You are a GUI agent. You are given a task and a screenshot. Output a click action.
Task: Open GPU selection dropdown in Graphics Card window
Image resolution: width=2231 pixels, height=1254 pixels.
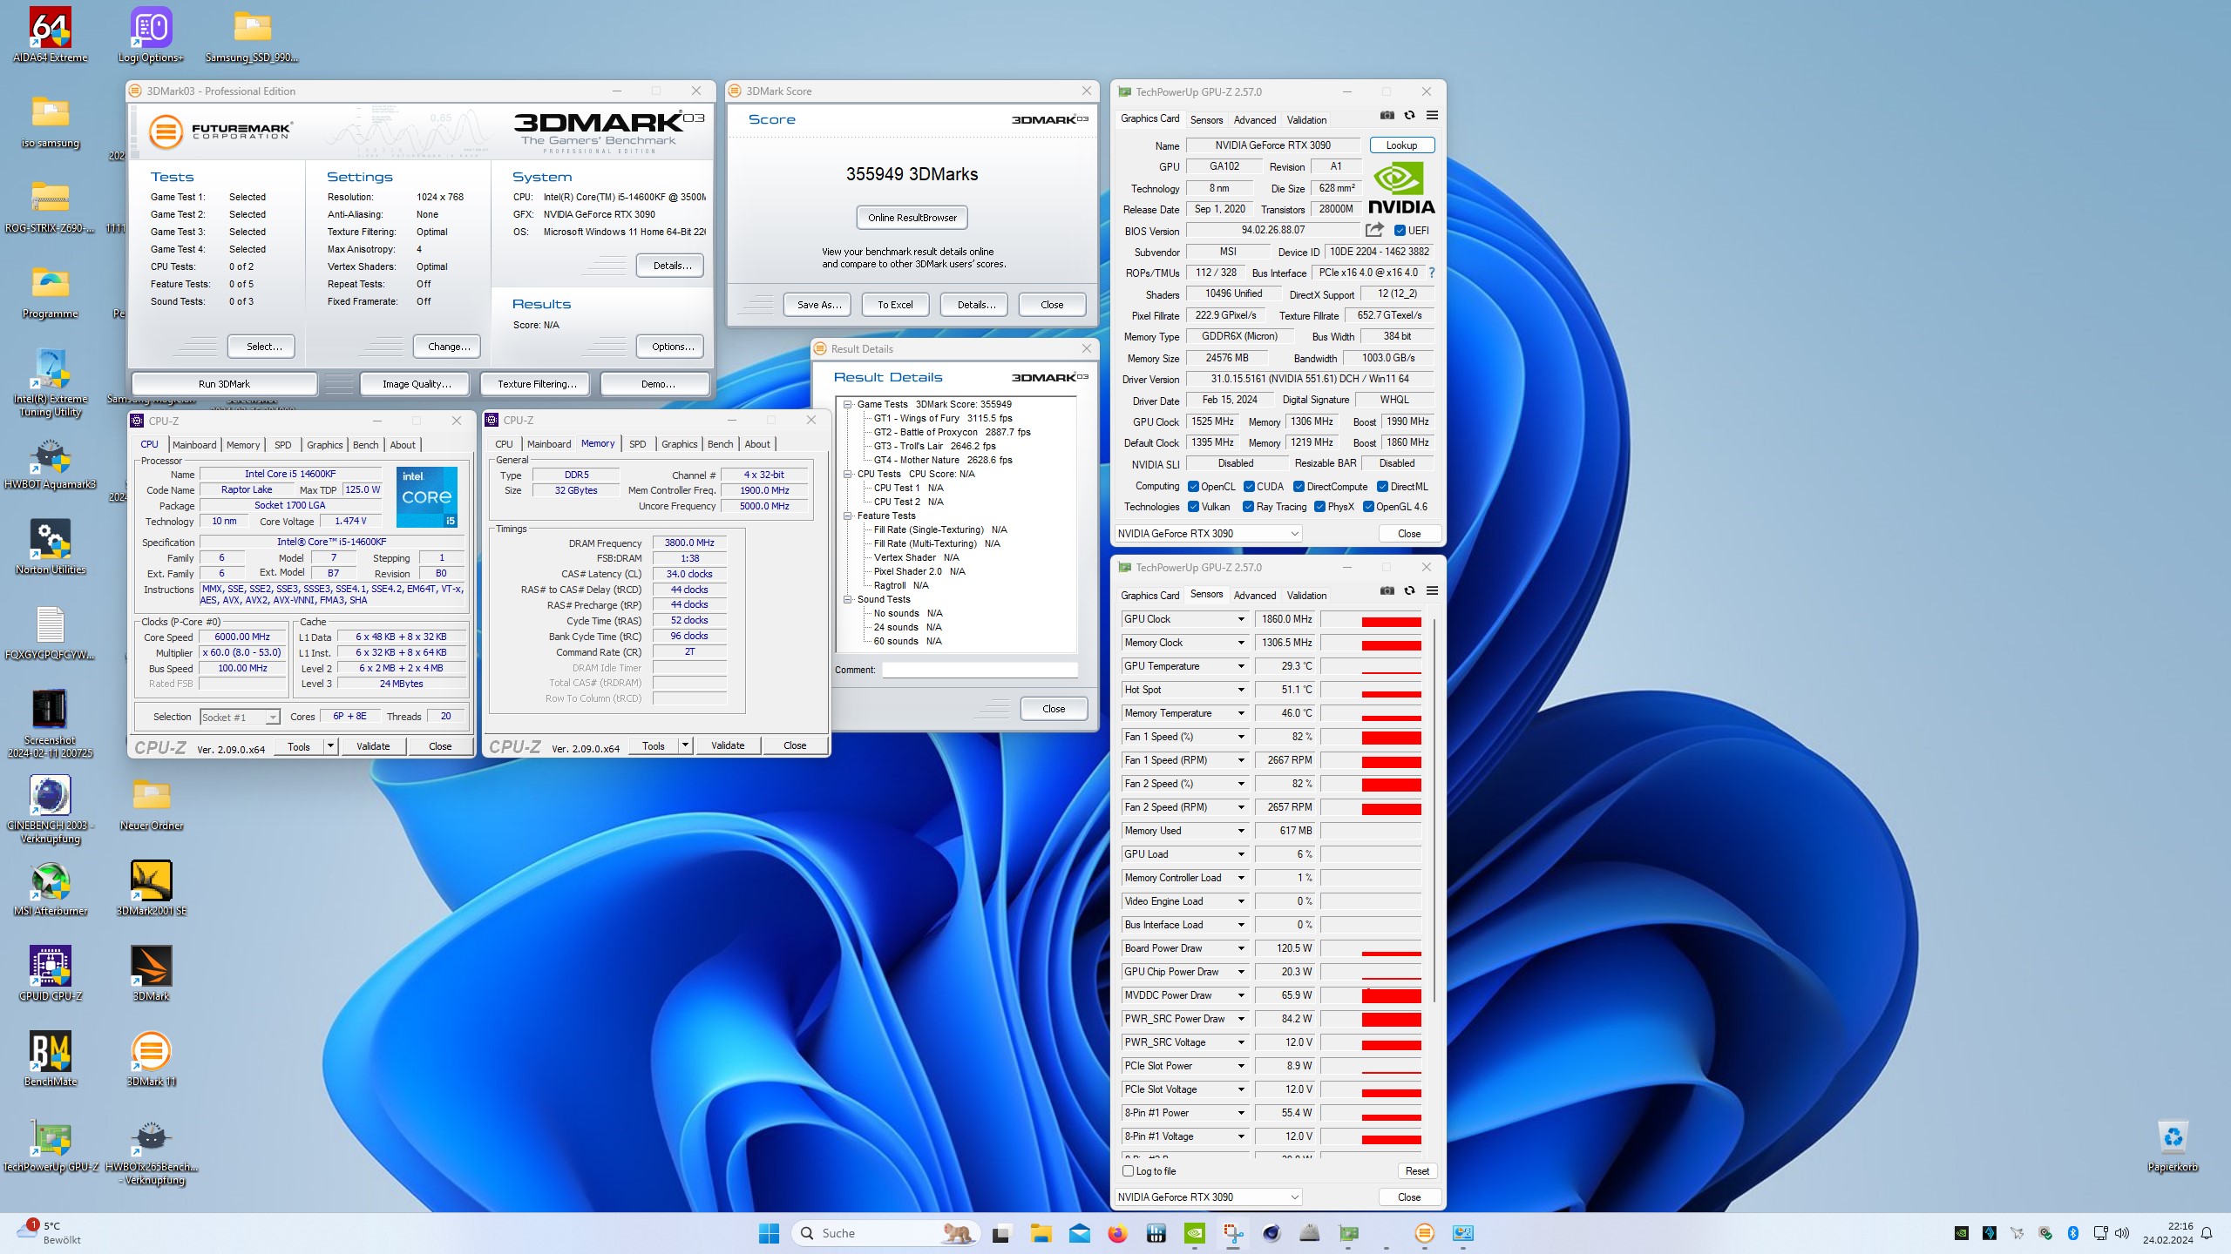1208,534
